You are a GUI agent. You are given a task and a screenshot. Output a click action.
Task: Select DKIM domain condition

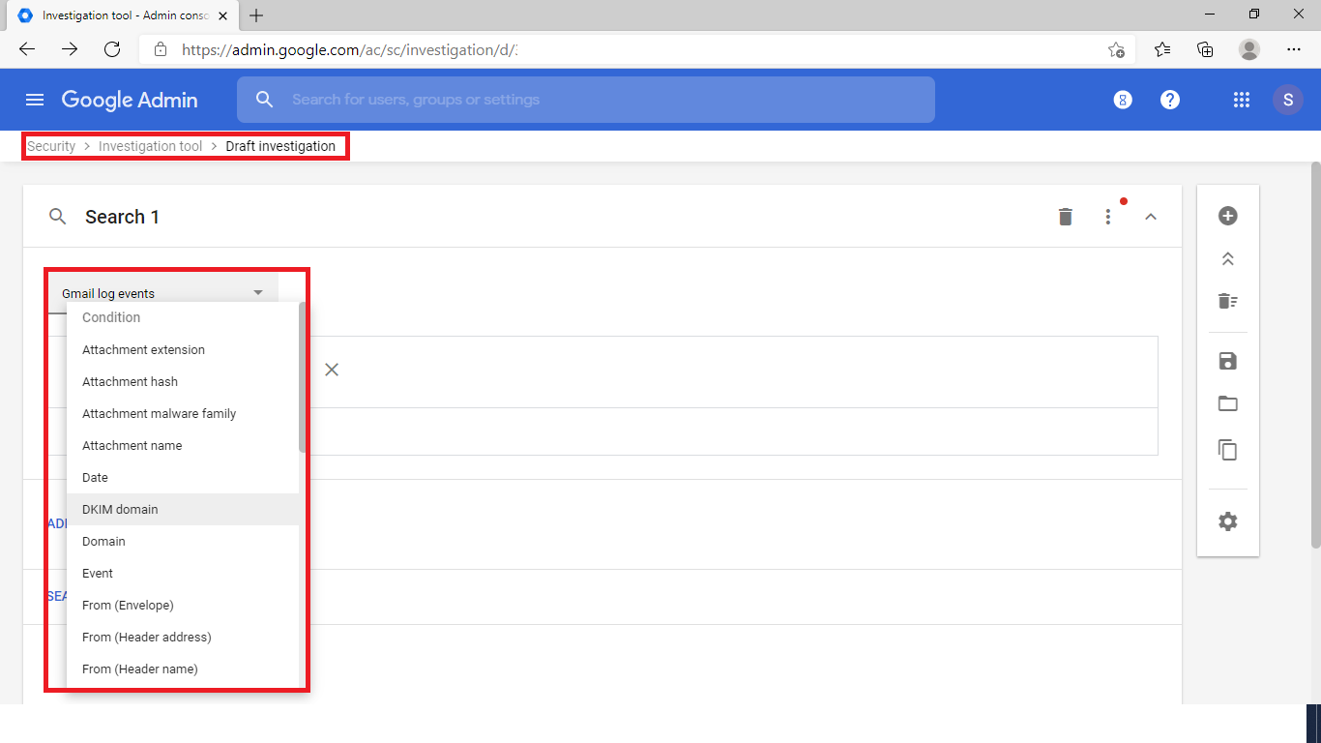(182, 509)
